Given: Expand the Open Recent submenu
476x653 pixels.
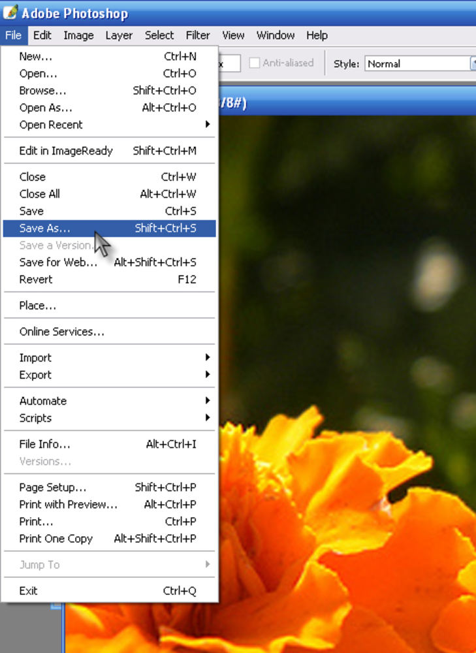Looking at the screenshot, I should [109, 125].
